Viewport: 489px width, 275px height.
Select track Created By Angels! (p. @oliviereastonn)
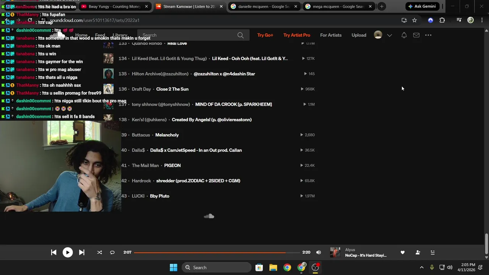[212, 120]
